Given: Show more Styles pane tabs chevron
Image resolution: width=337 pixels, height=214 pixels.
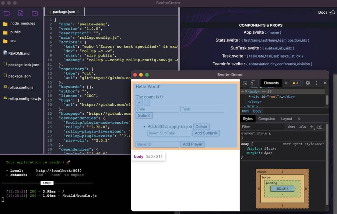Looking at the screenshot, I should (x=299, y=119).
